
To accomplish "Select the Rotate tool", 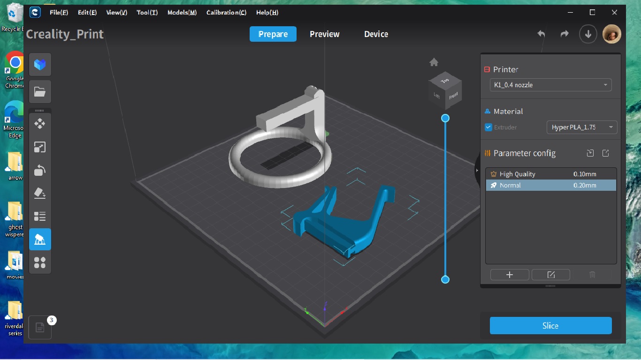I will point(40,170).
